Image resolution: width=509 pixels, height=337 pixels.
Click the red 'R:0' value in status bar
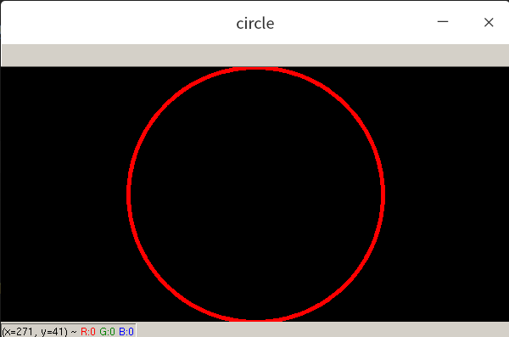coord(88,331)
